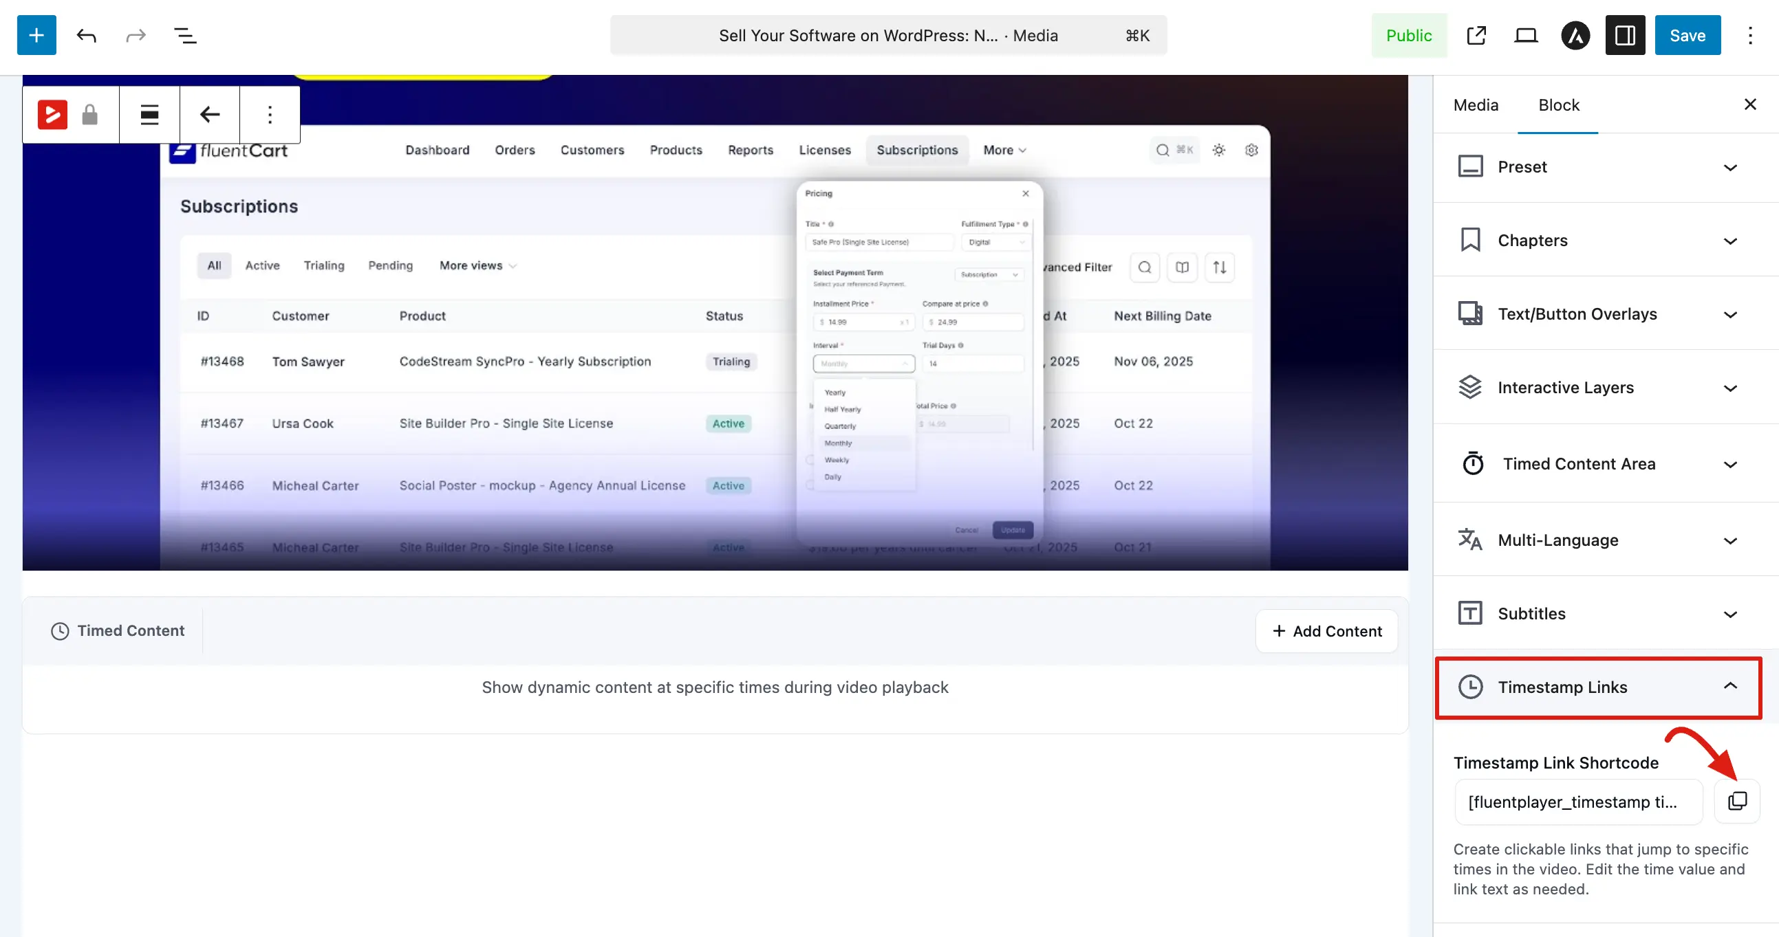Select the Timed Content tab label
This screenshot has height=937, width=1779.
tap(118, 630)
